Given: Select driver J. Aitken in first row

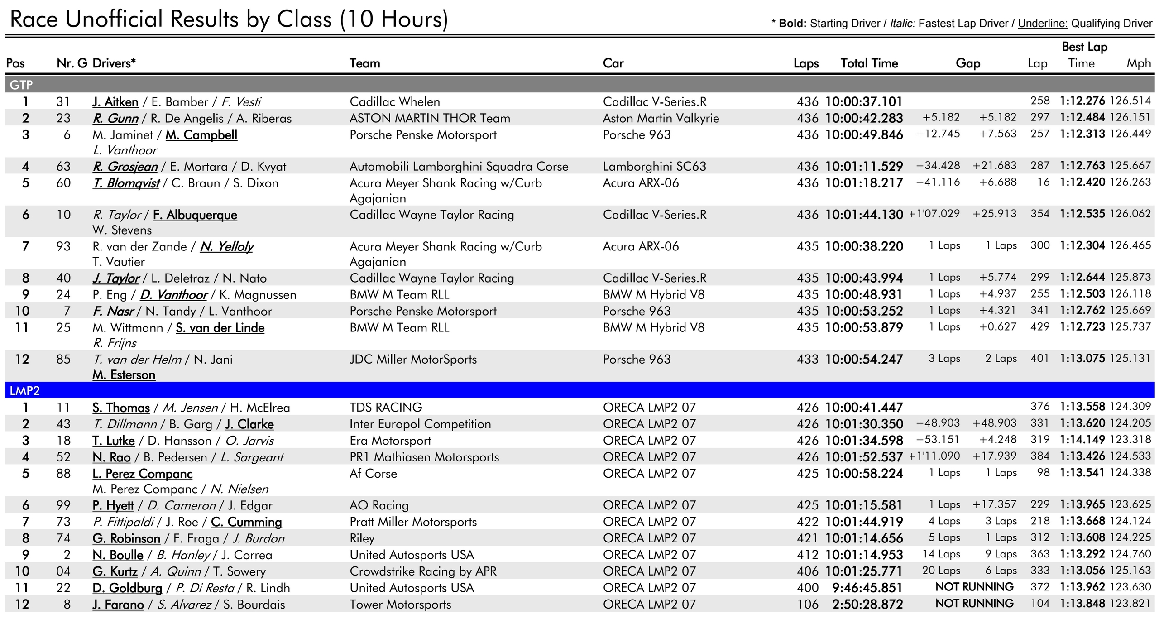Looking at the screenshot, I should 115,102.
